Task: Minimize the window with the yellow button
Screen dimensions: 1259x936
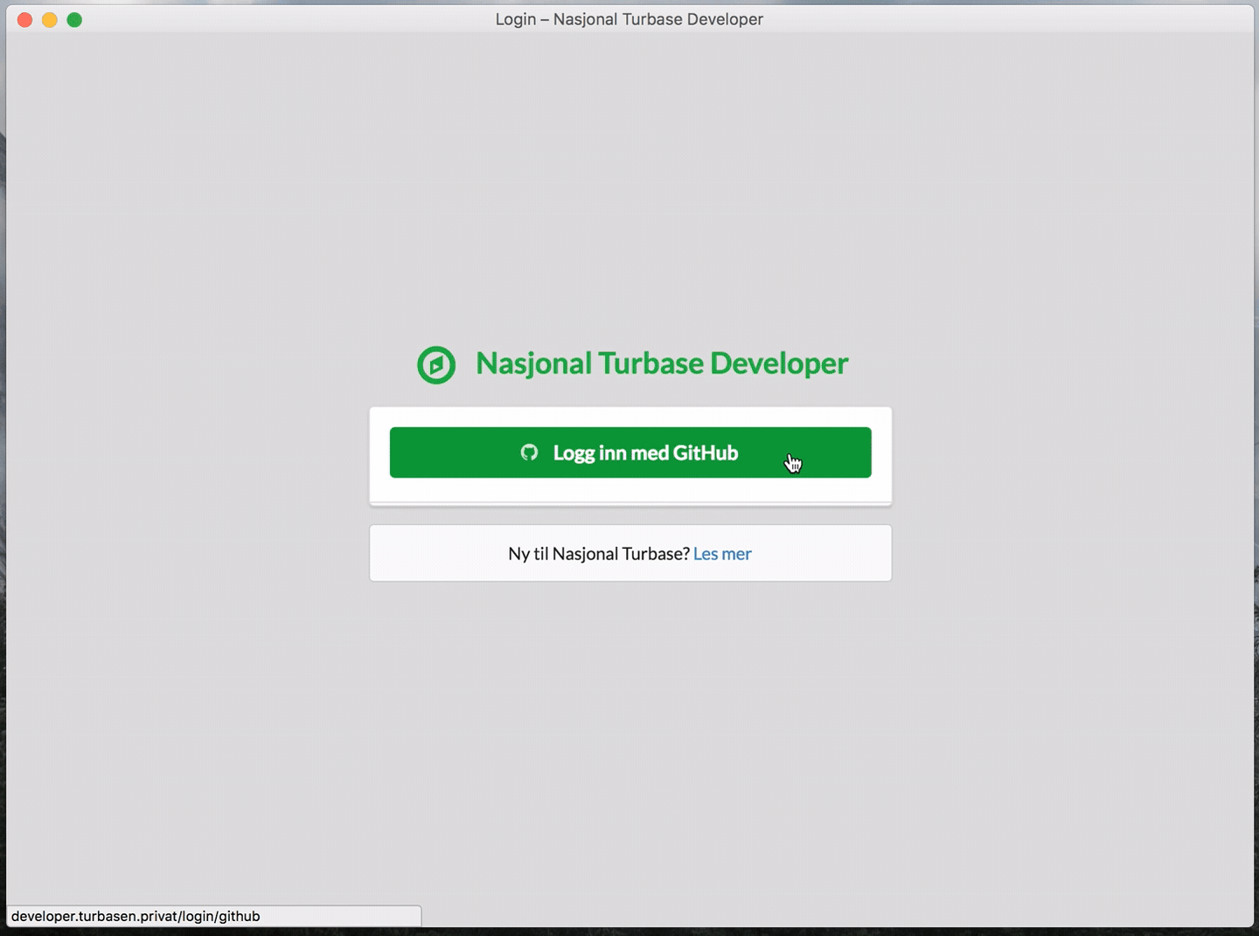Action: [x=50, y=20]
